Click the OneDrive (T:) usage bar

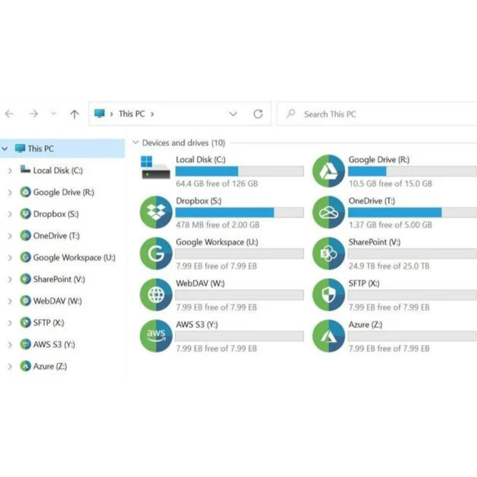(412, 212)
